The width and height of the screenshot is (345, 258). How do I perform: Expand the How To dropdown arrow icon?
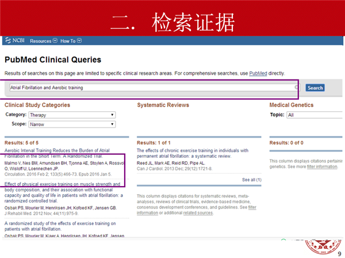coord(79,41)
